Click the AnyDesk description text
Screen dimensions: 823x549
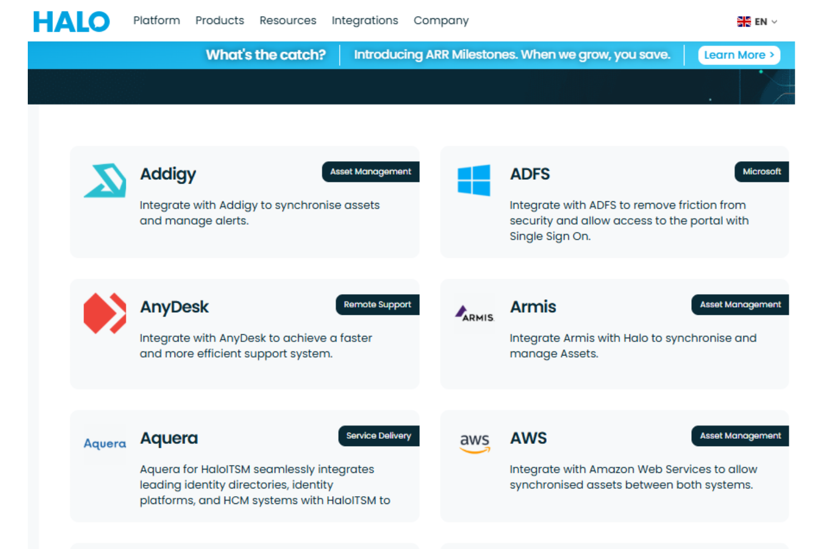256,346
